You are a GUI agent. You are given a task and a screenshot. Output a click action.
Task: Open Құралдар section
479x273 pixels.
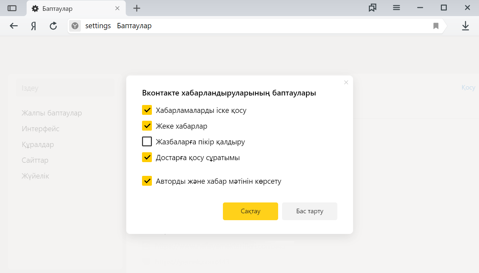[38, 144]
